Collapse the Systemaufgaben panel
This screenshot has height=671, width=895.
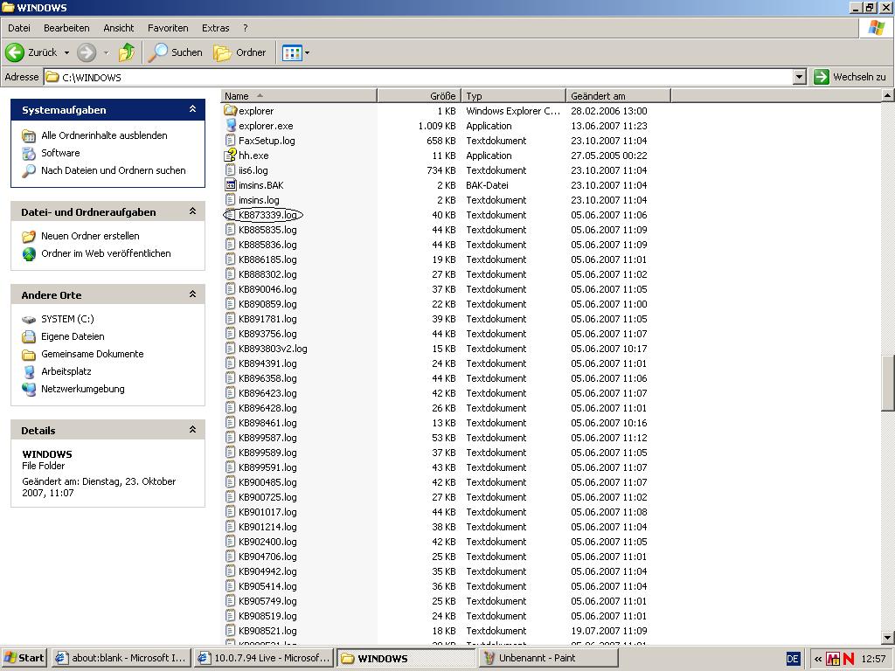pos(192,109)
